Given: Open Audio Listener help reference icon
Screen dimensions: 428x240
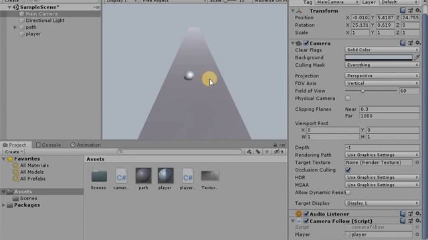Looking at the screenshot, I should coord(403,214).
